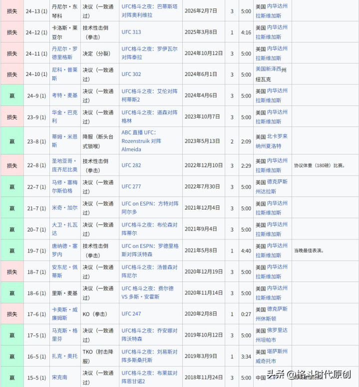
Task: Open the 宋克南 opponent link
Action: [x=59, y=377]
